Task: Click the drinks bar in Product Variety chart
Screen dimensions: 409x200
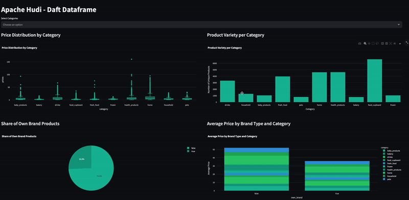Action: tap(227, 91)
